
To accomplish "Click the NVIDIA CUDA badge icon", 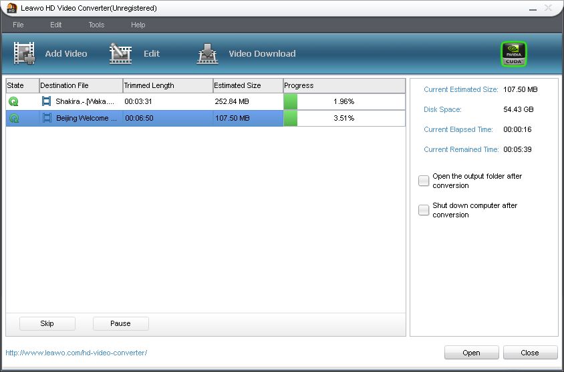I will coord(514,54).
